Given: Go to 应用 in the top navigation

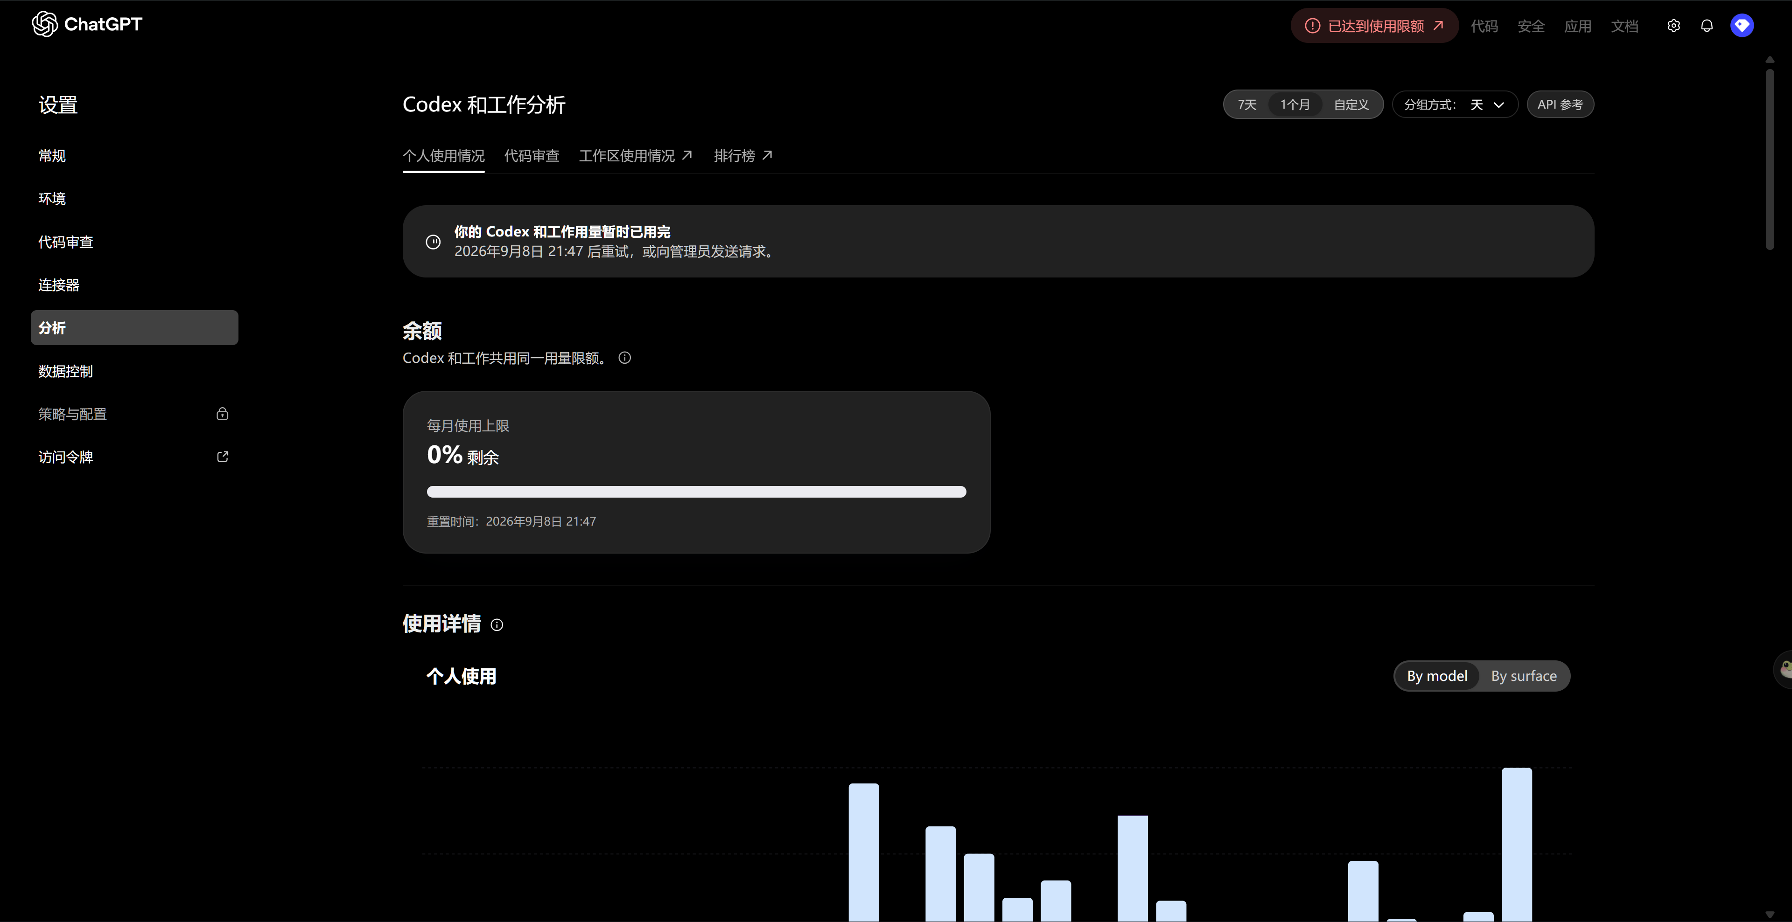Looking at the screenshot, I should (x=1578, y=26).
